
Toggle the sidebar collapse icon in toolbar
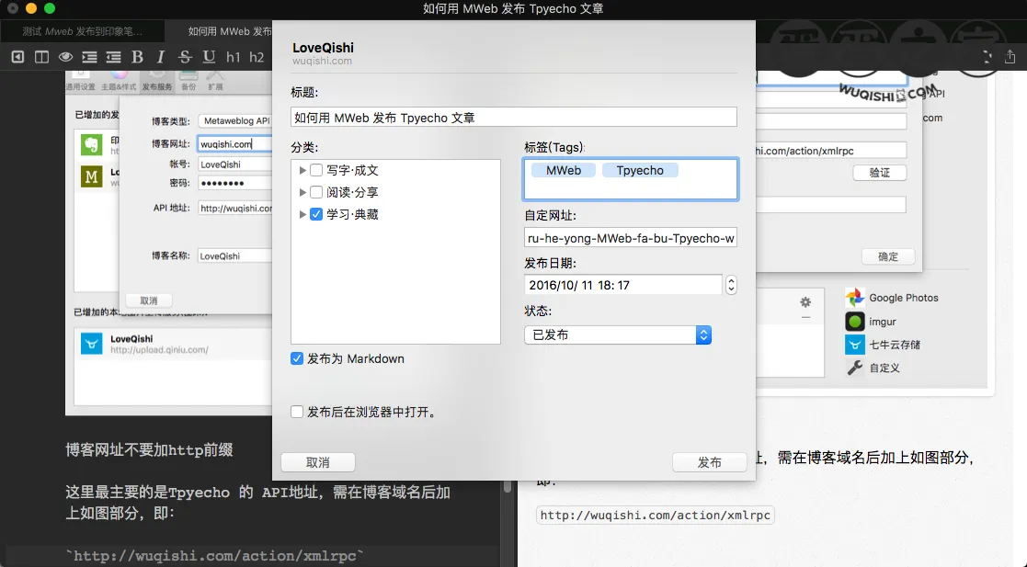[x=17, y=57]
